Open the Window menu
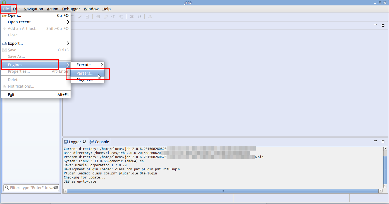 pyautogui.click(x=91, y=9)
